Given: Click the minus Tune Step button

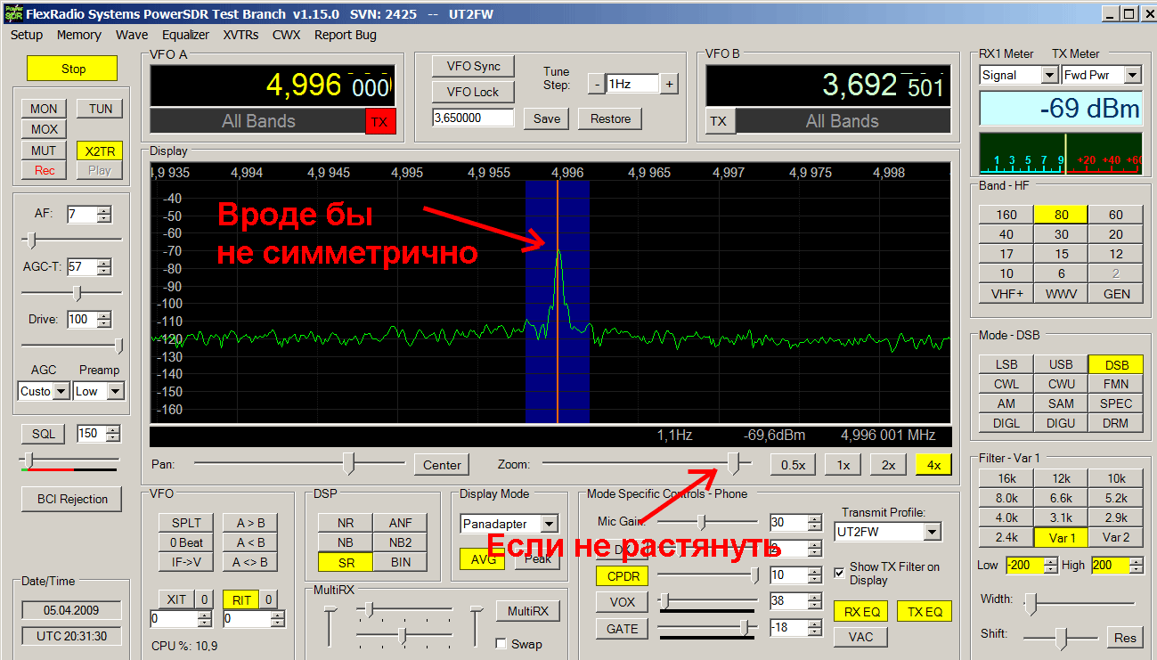Looking at the screenshot, I should [x=596, y=85].
